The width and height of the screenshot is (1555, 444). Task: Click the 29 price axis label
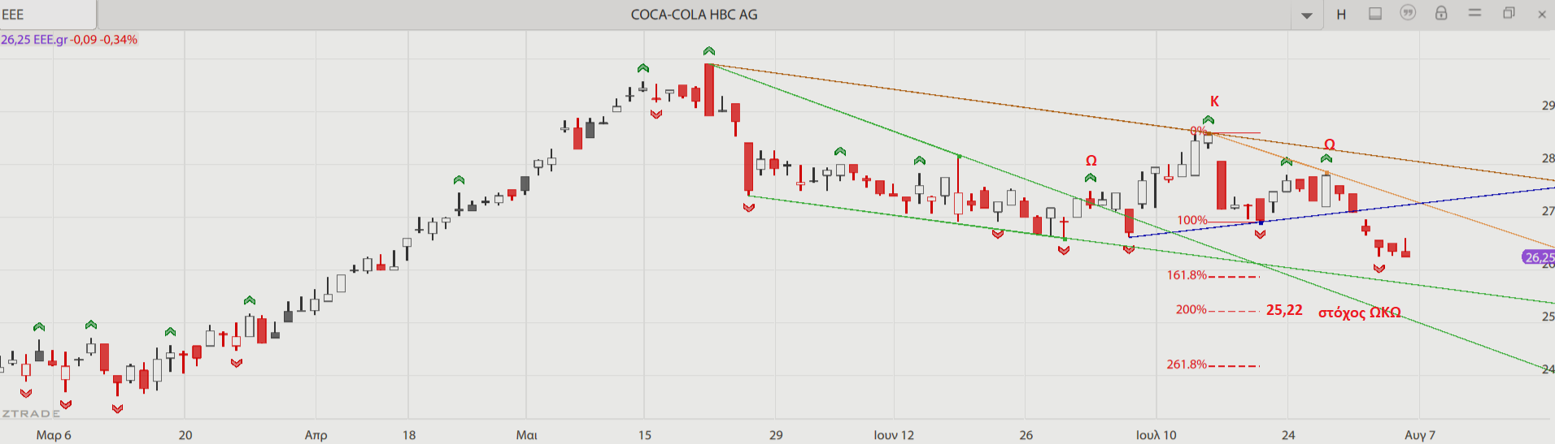(1548, 106)
